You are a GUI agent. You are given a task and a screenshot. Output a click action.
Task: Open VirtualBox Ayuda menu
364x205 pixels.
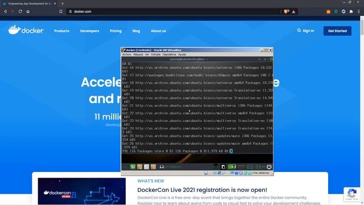tap(182, 55)
